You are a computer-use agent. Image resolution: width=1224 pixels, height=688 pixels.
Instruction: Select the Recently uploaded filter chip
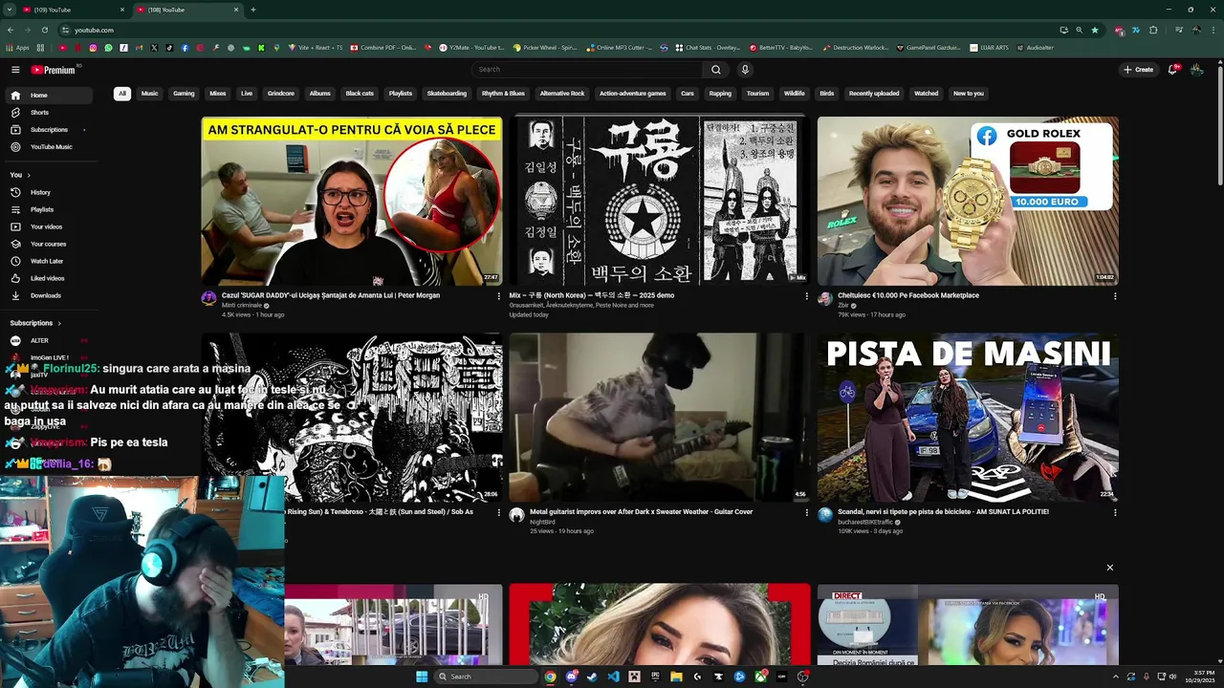click(x=874, y=94)
